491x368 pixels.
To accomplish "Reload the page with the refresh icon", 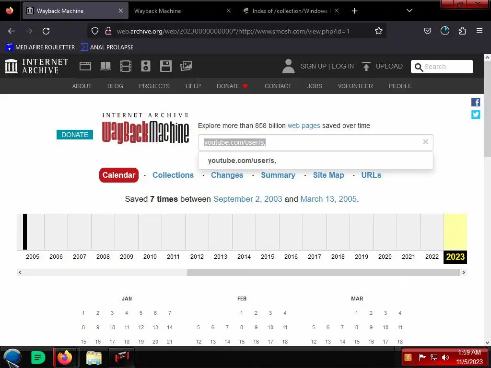I will pos(46,31).
